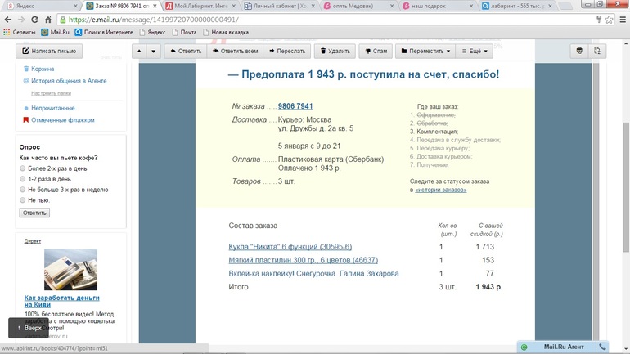
Task: Show Отмеченные флажком flagged messages
Action: (x=62, y=120)
